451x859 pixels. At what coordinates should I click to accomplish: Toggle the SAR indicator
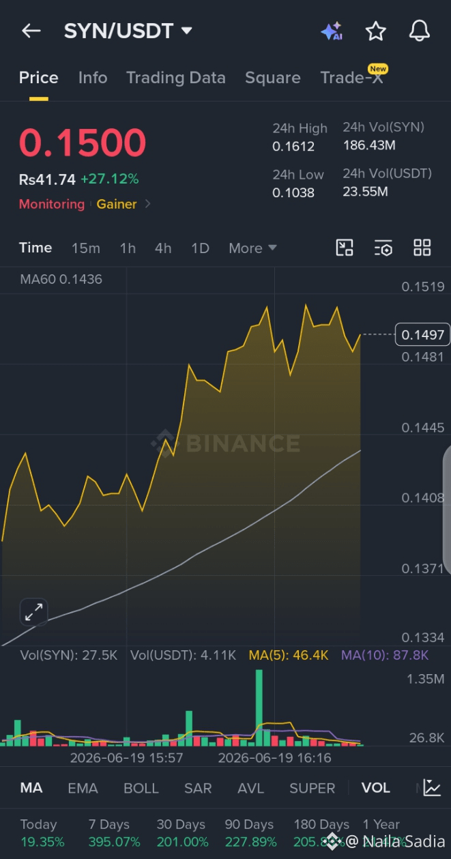pos(198,788)
